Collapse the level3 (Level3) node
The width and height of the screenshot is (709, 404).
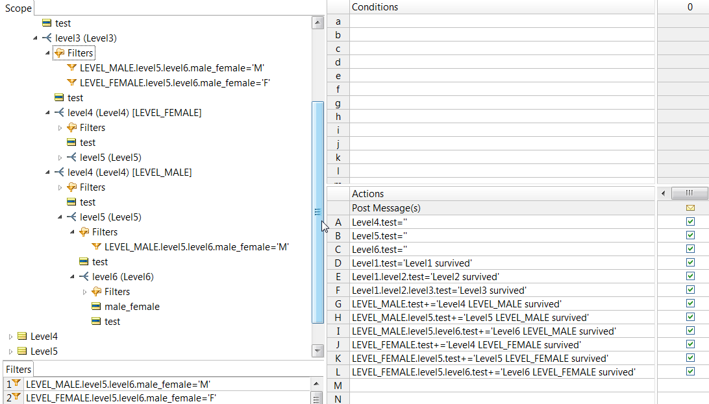pos(35,38)
